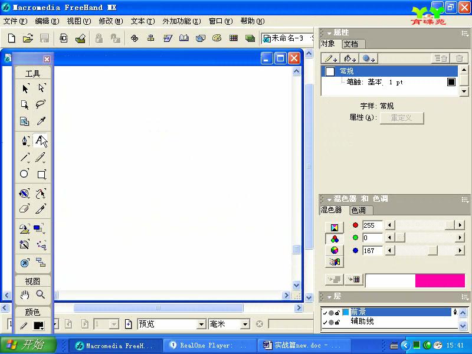Select the Pointer tool in the tools panel
Image resolution: width=472 pixels, height=354 pixels.
[25, 88]
